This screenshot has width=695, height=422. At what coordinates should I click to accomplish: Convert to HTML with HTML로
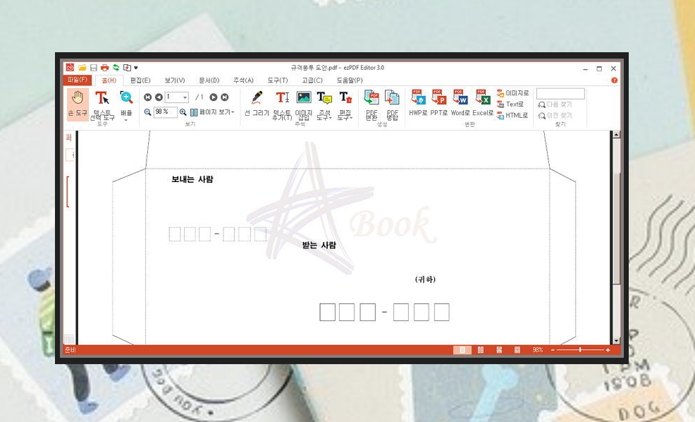coord(512,115)
